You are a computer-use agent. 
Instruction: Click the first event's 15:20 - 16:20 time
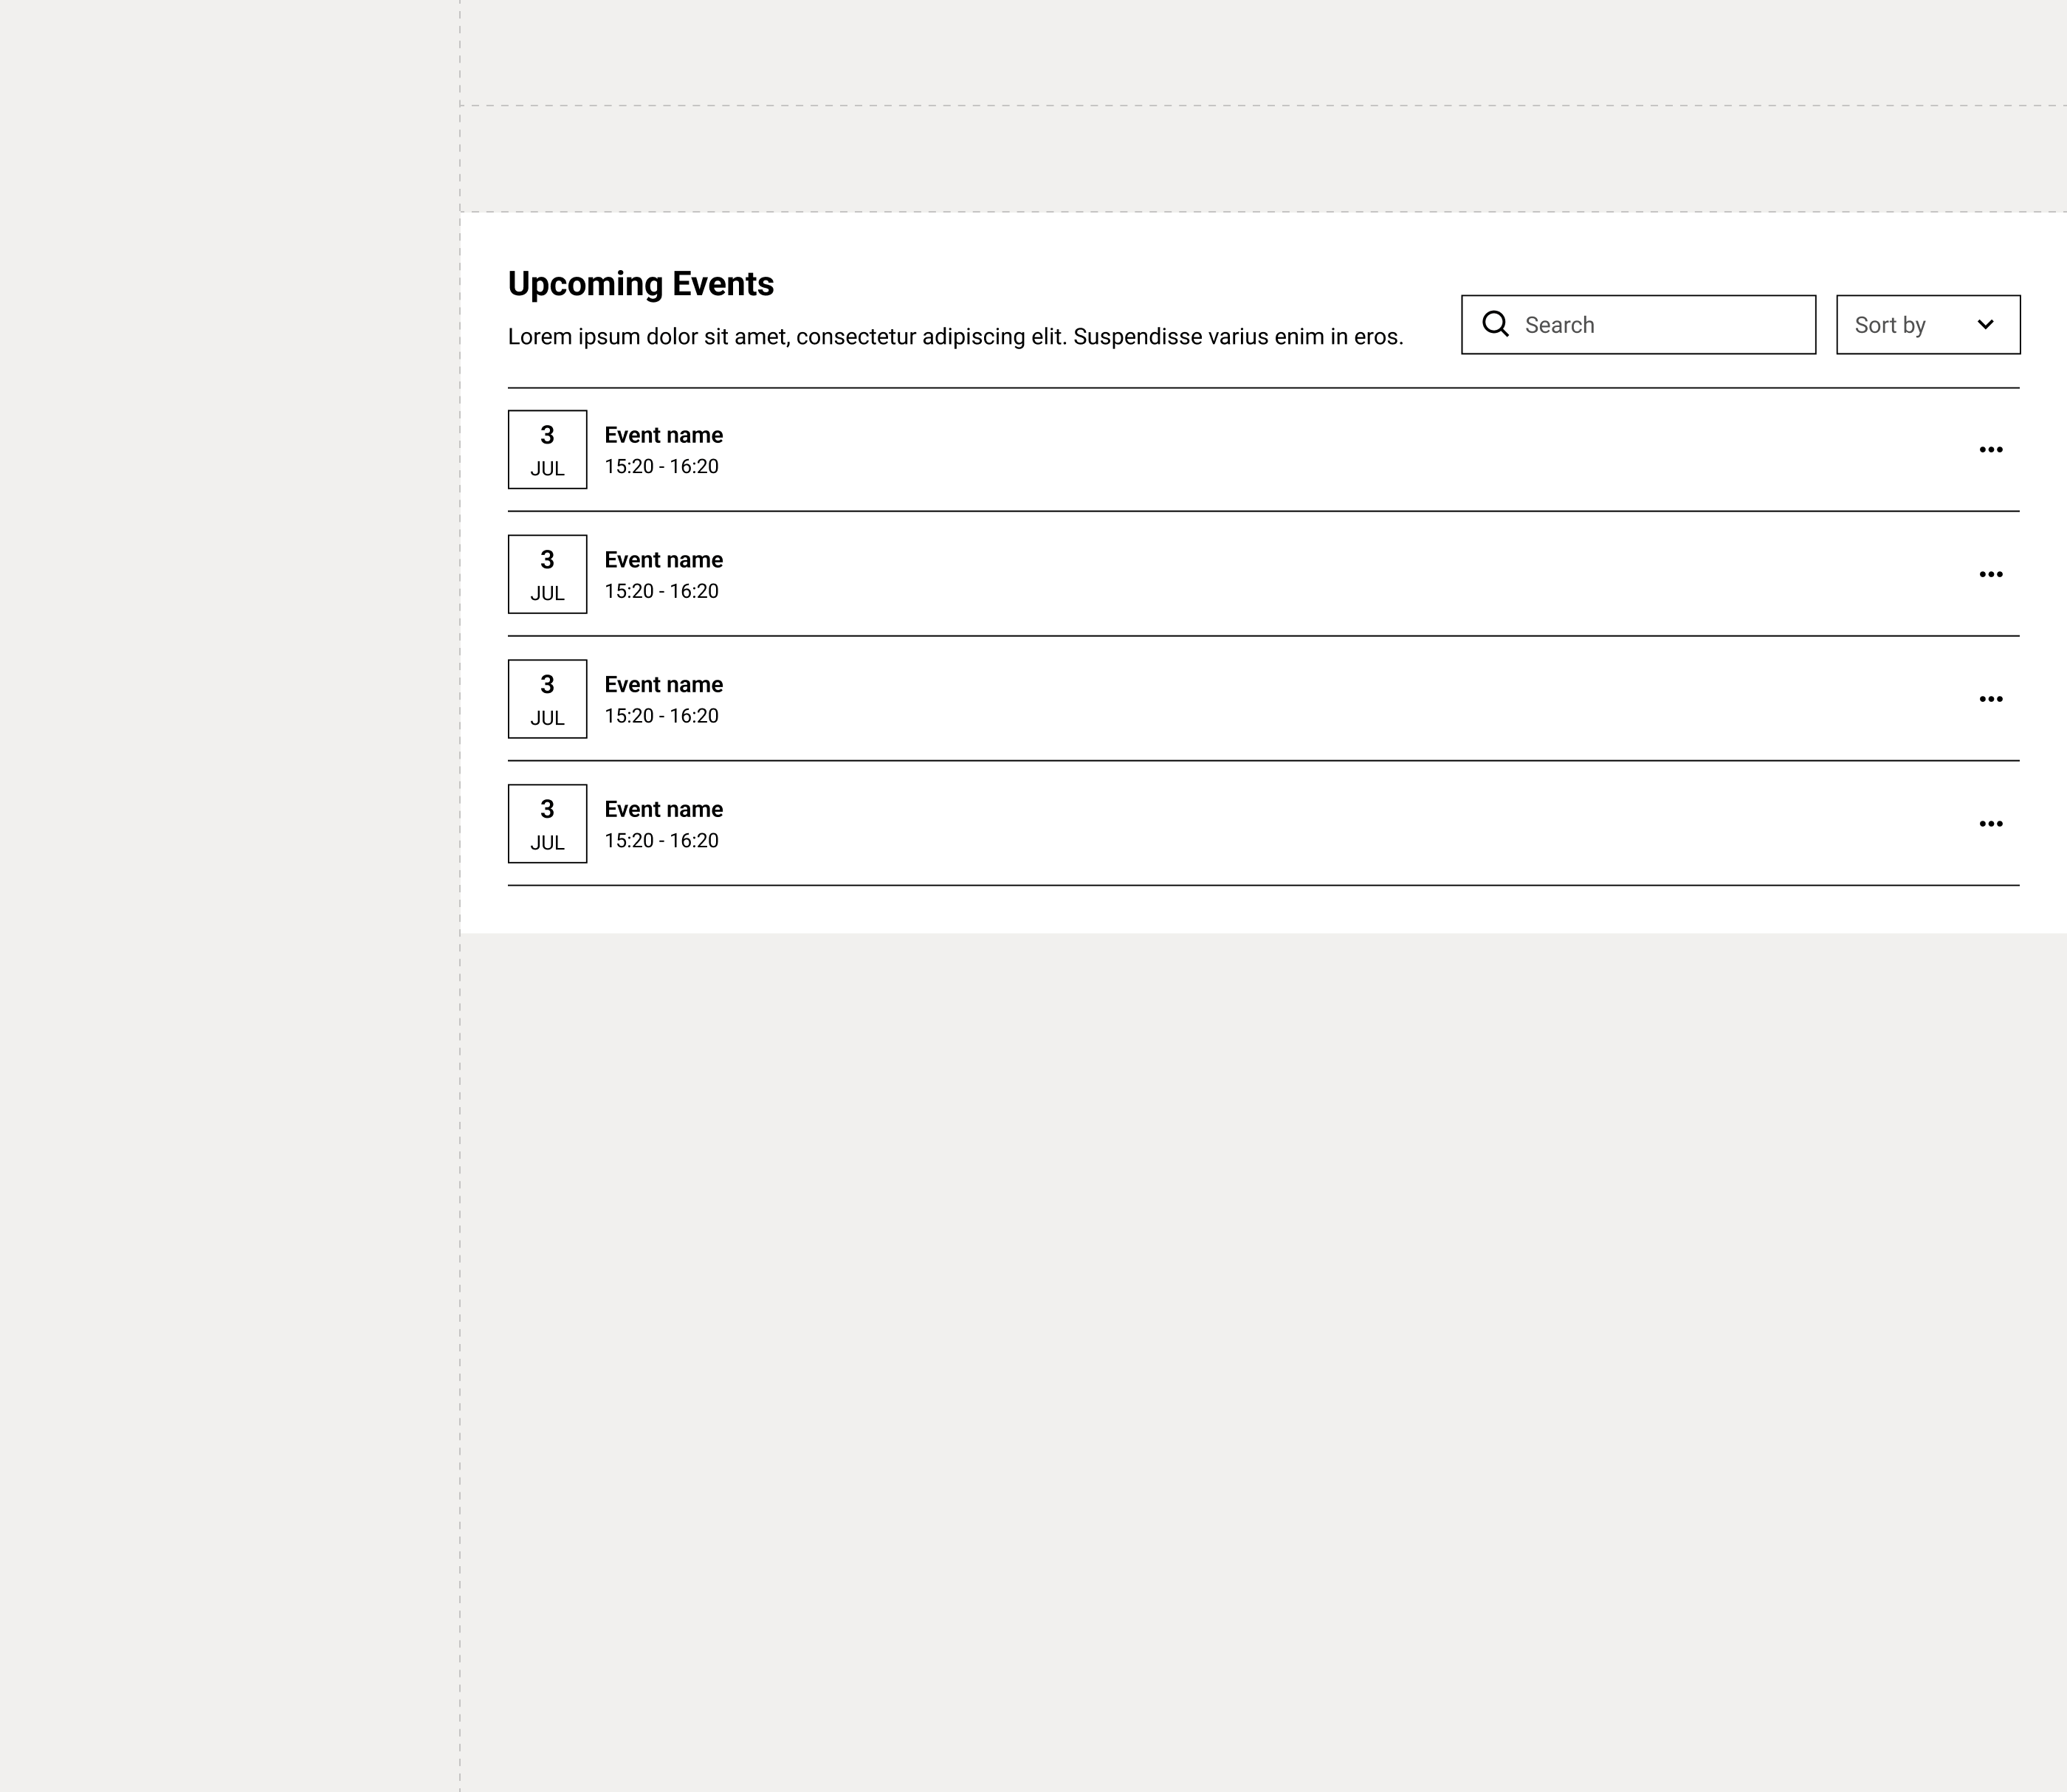(x=661, y=467)
